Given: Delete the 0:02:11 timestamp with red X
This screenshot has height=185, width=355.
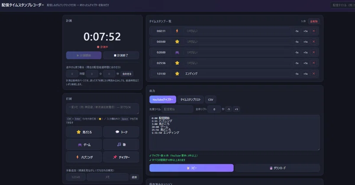Looking at the screenshot, I should 314,31.
